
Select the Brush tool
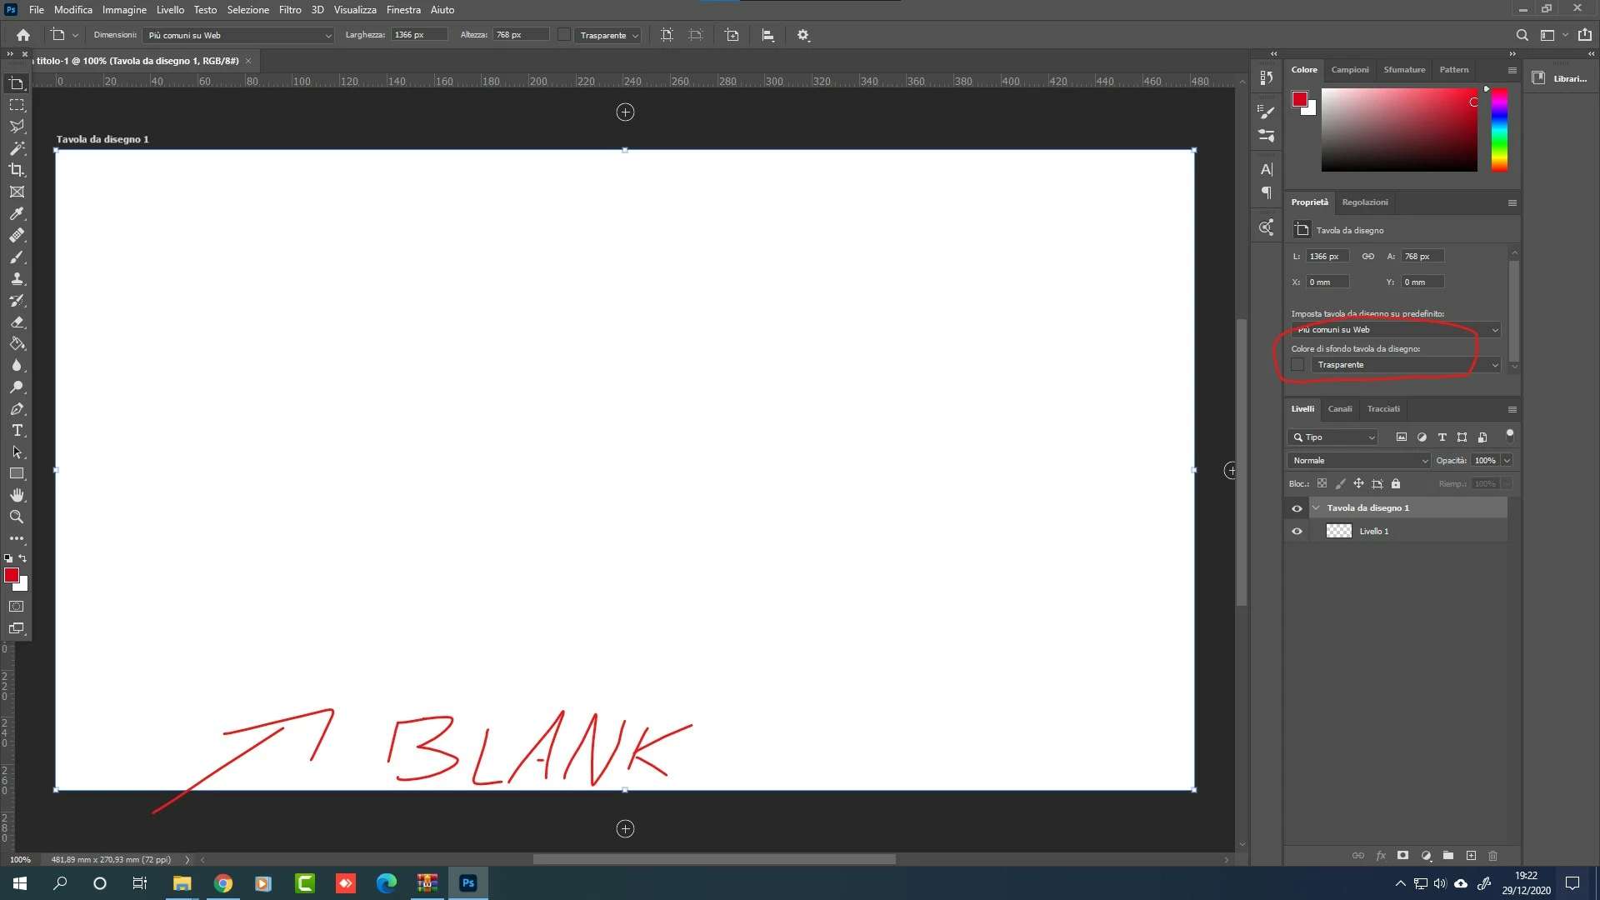[17, 257]
